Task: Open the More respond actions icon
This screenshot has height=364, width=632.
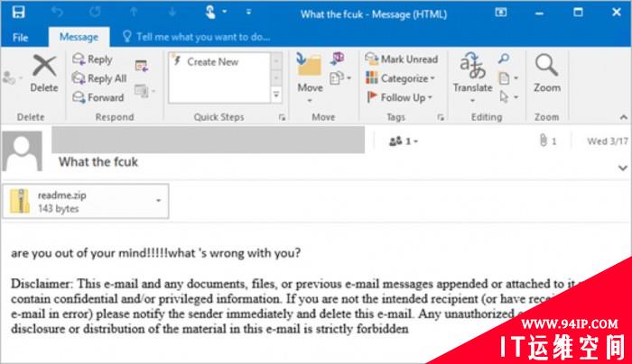Action: click(x=144, y=90)
